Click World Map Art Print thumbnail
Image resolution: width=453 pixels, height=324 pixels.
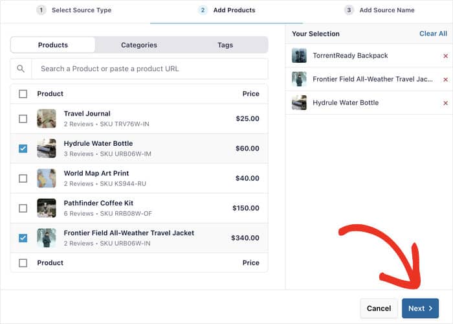(47, 178)
